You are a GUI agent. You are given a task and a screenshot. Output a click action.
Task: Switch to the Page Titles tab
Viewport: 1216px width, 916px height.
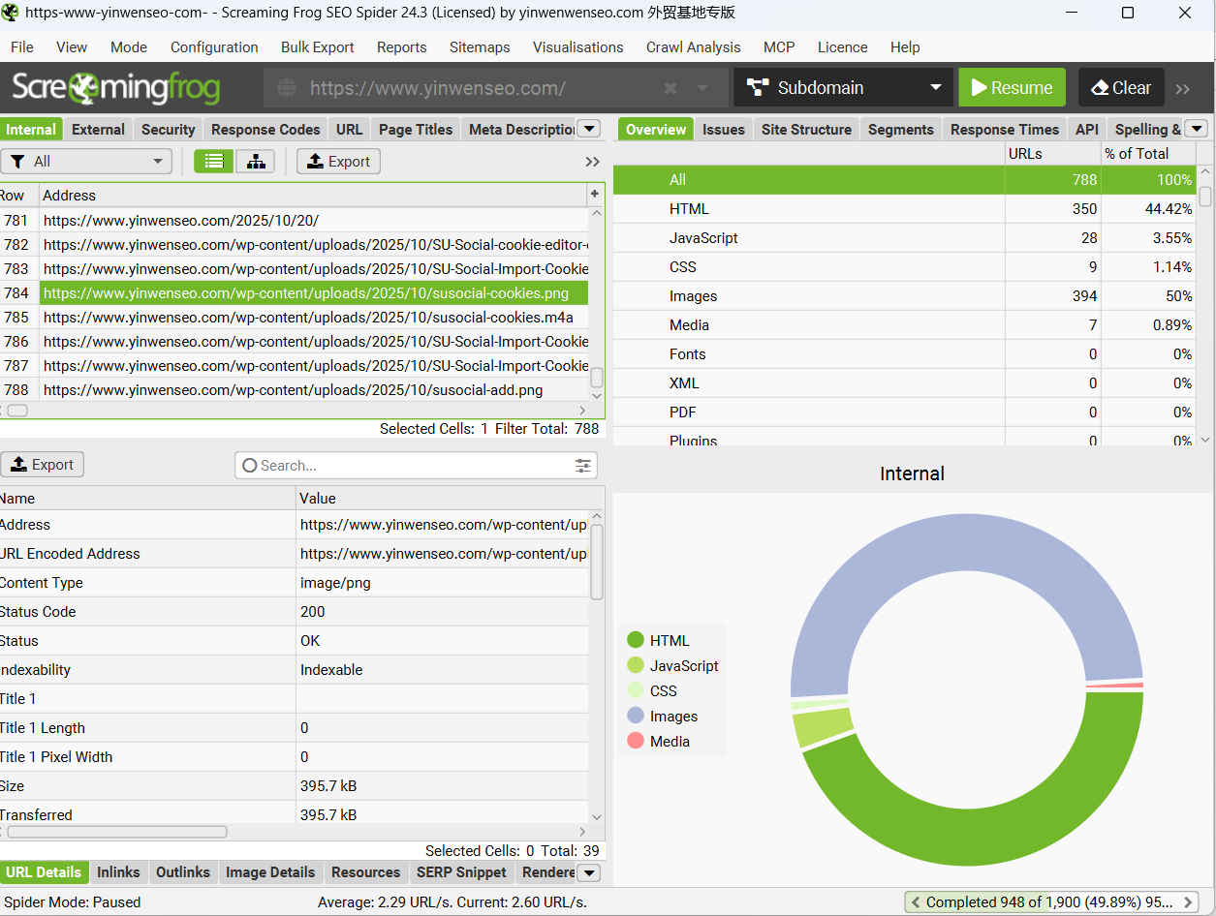pyautogui.click(x=416, y=129)
